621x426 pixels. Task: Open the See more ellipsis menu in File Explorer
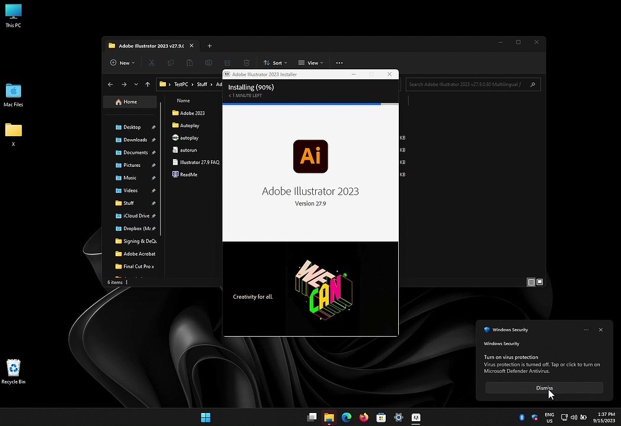tap(340, 63)
